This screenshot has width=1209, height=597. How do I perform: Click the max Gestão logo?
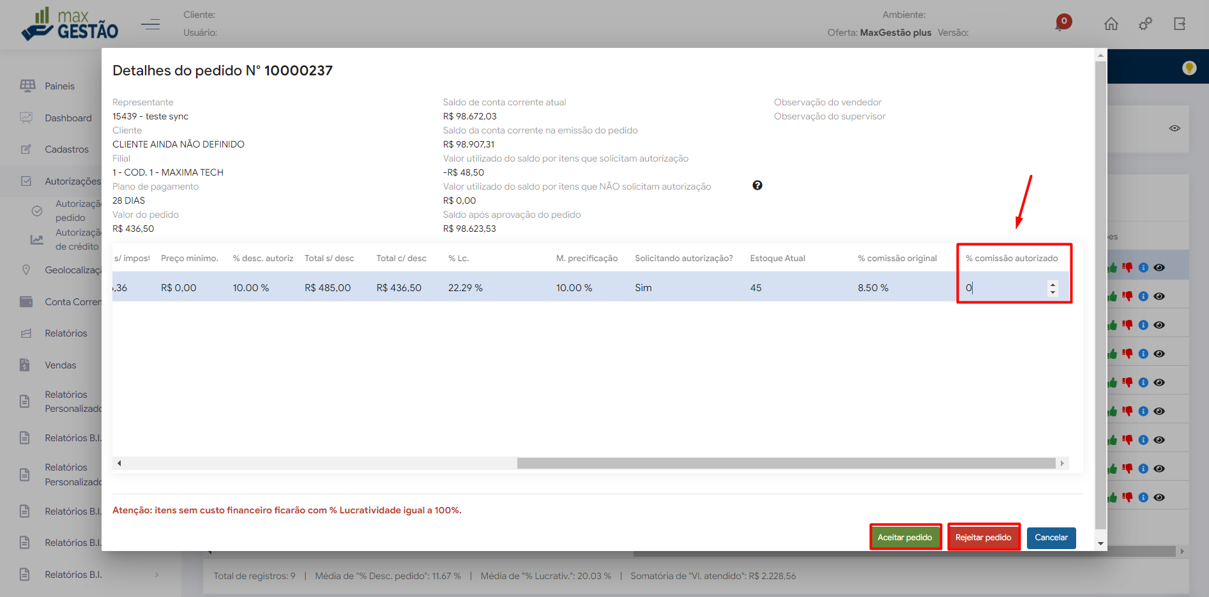(70, 24)
